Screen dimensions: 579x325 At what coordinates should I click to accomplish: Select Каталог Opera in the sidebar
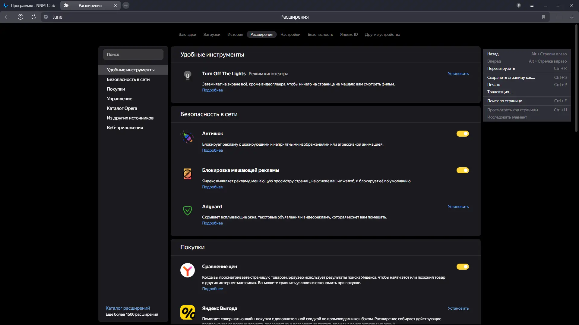[x=122, y=108]
